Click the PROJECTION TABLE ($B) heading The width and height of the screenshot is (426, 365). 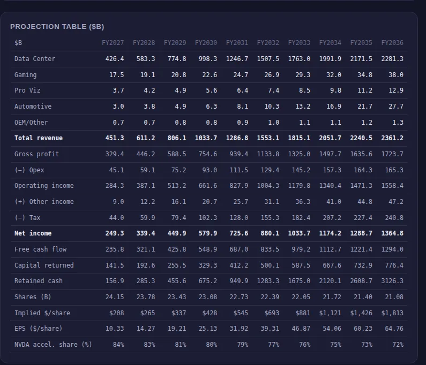tap(57, 27)
